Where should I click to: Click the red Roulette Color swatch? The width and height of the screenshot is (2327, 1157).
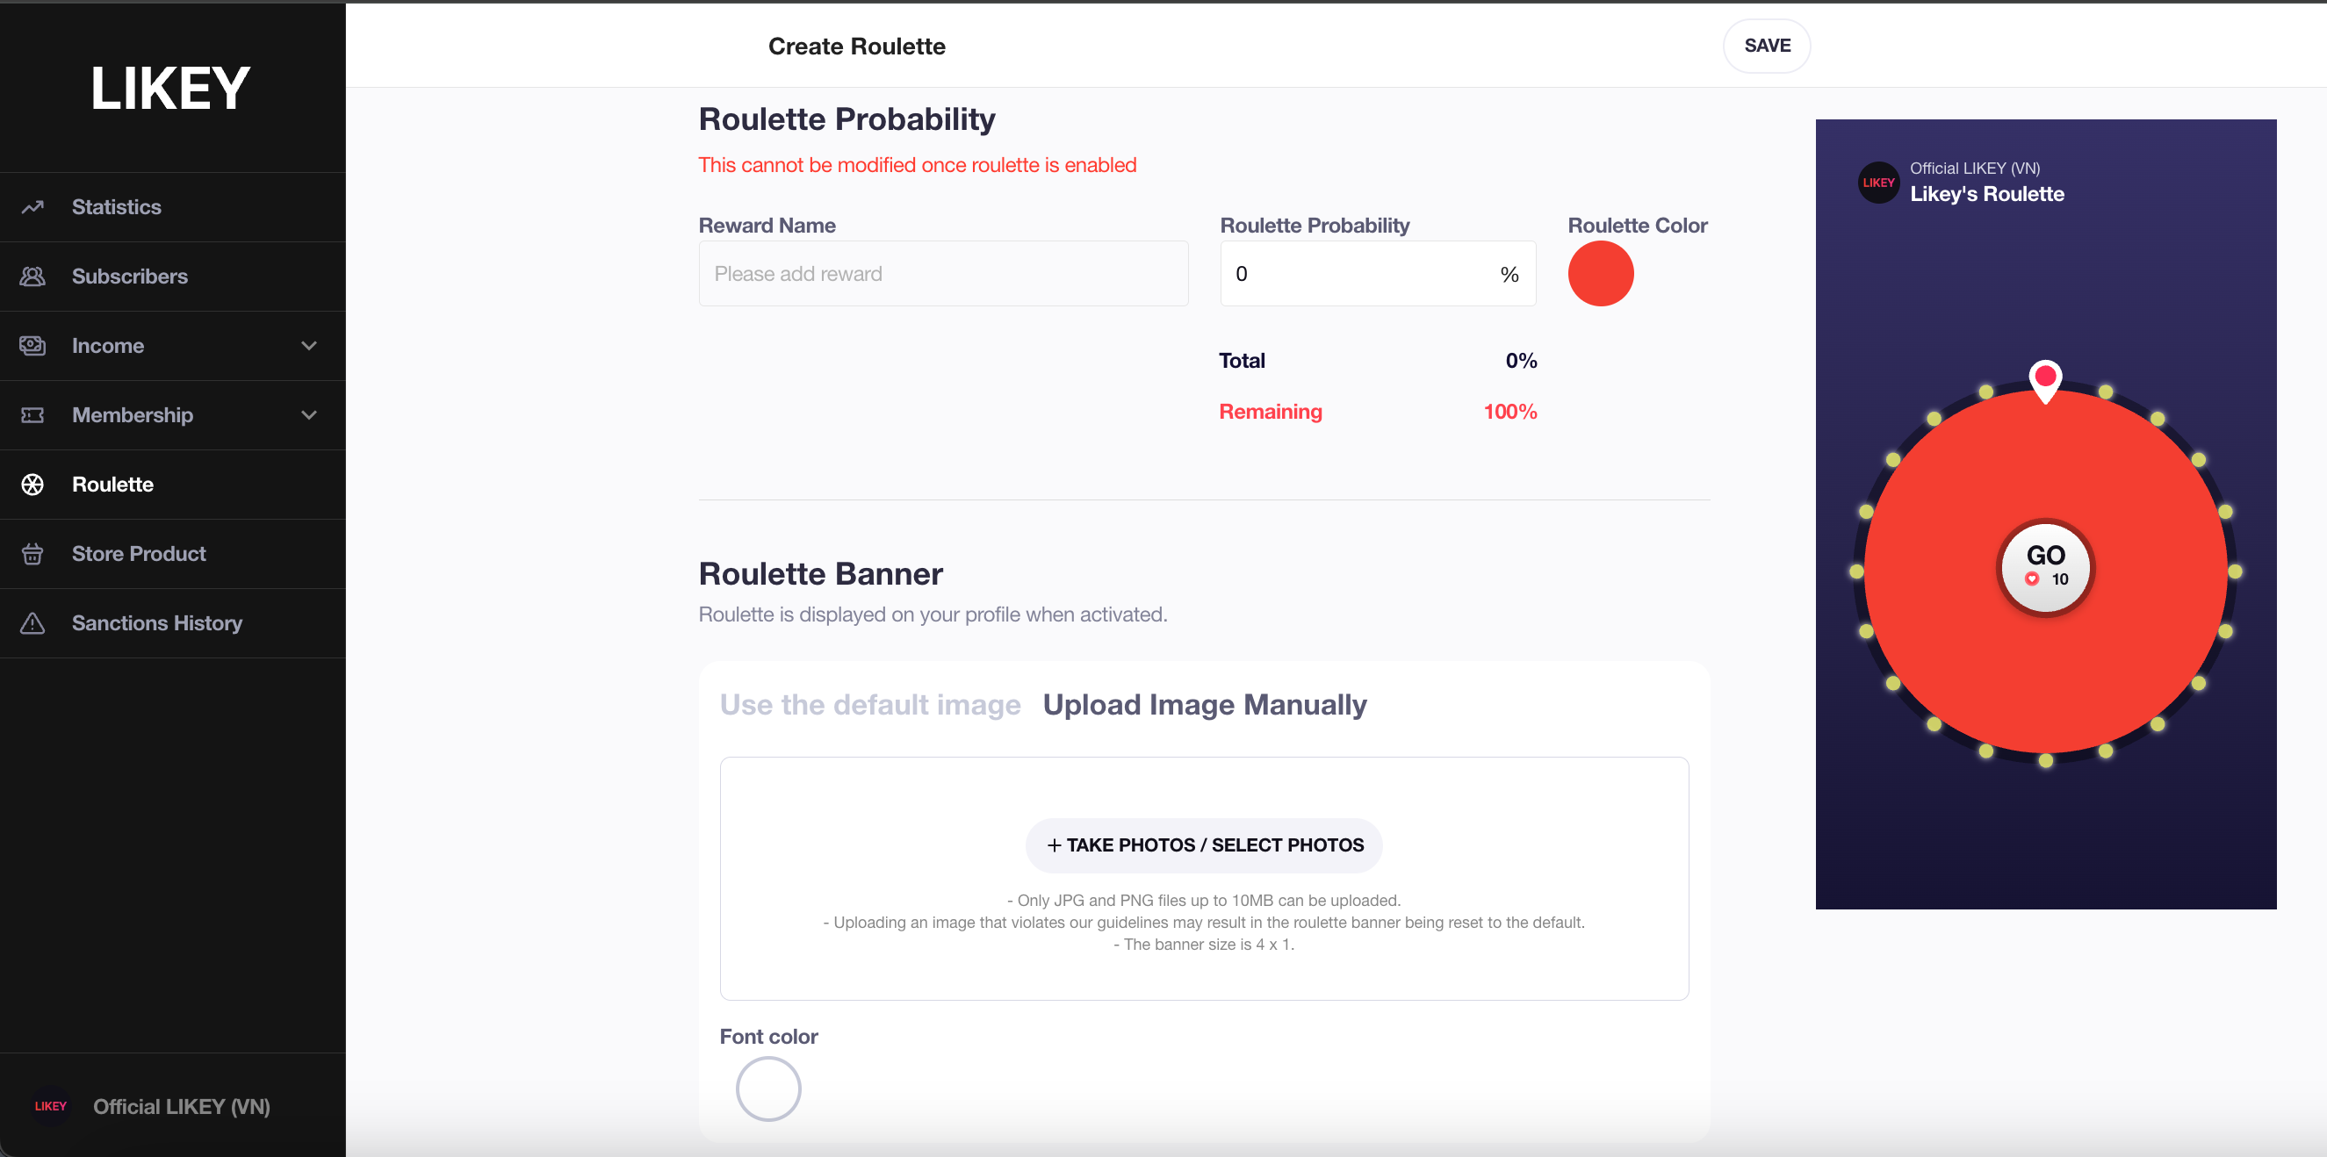(1601, 274)
